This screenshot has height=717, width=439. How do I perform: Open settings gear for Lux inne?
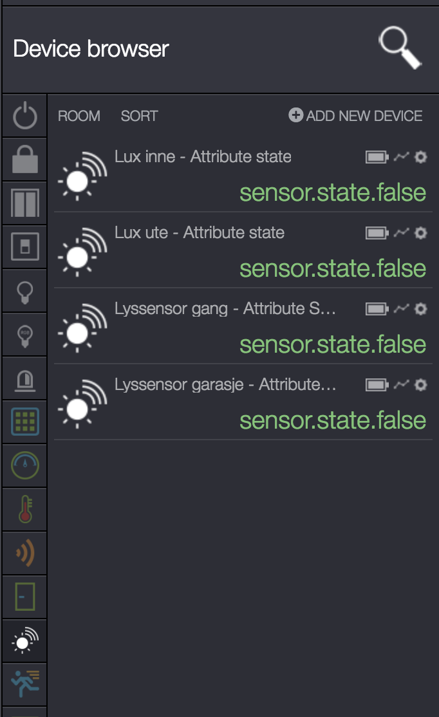[x=421, y=157]
